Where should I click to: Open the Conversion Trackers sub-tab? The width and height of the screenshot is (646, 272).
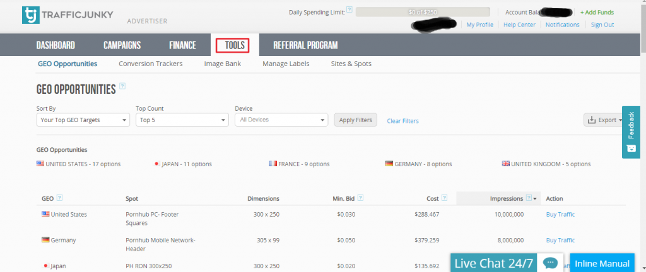150,64
